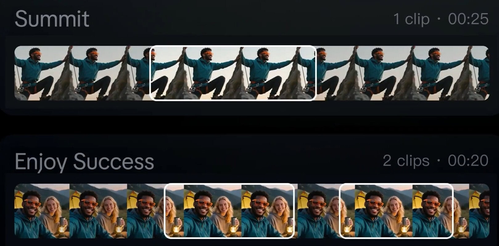Click left edge of second Enjoy Success clip

(340, 211)
